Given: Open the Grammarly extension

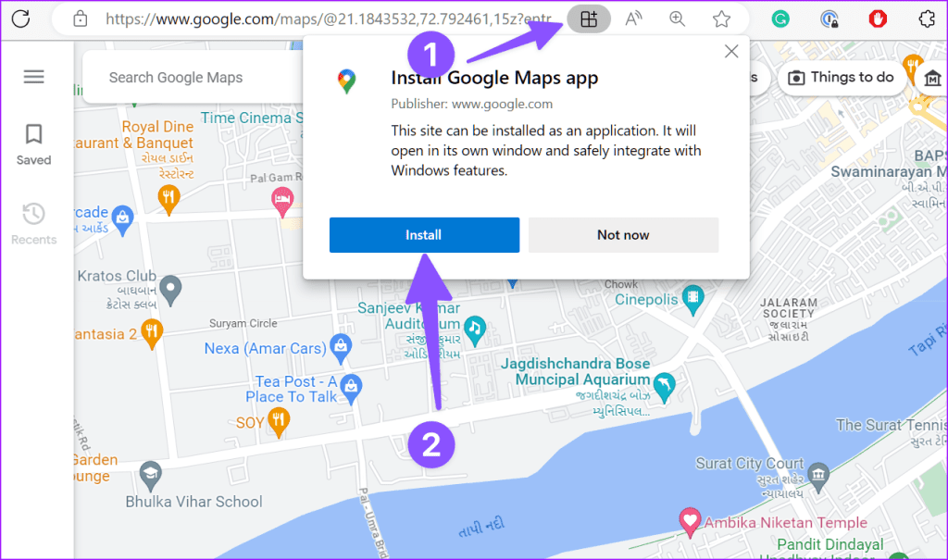Looking at the screenshot, I should 780,19.
